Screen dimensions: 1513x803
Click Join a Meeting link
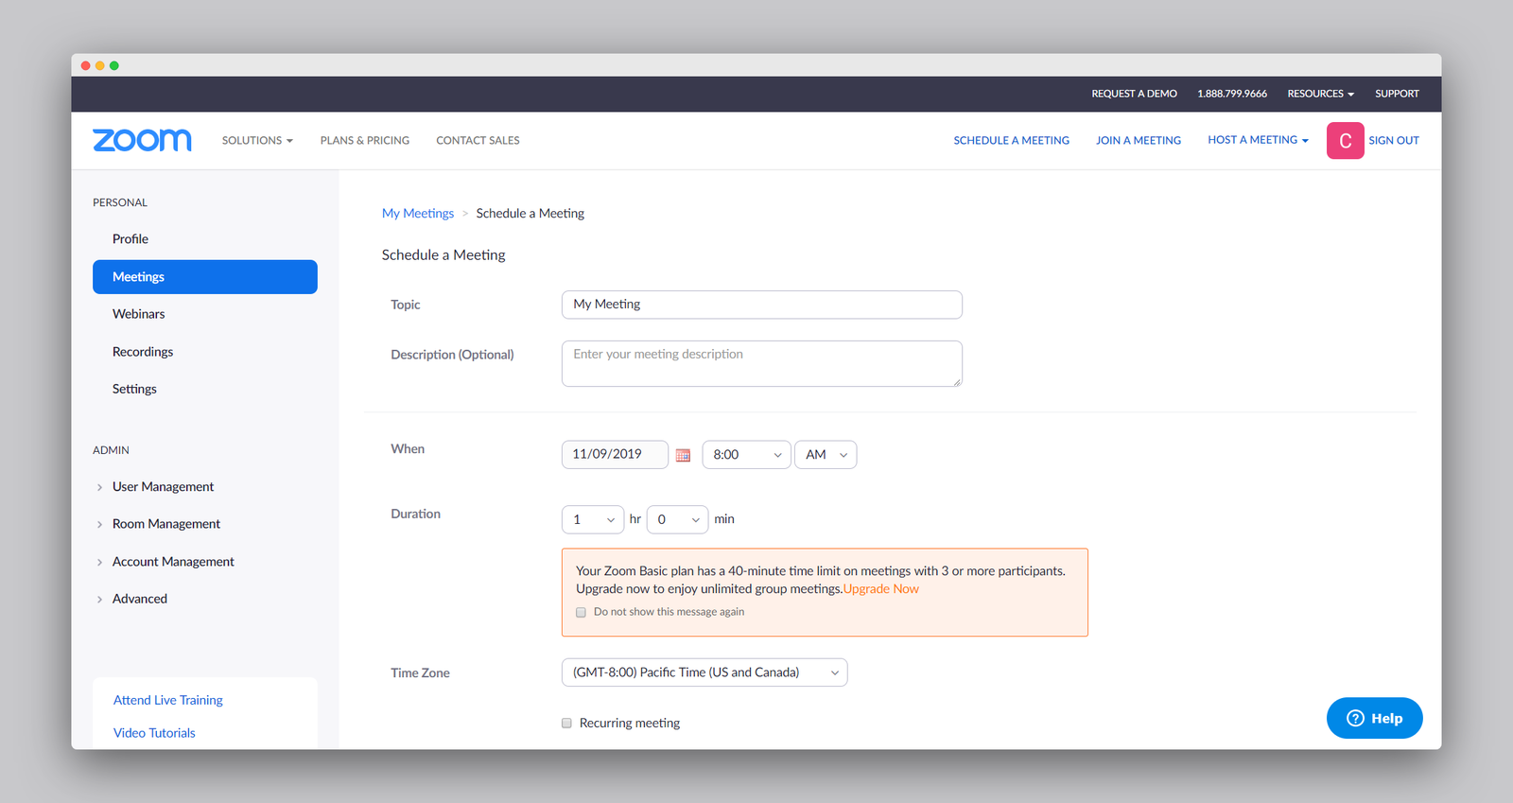click(1139, 140)
